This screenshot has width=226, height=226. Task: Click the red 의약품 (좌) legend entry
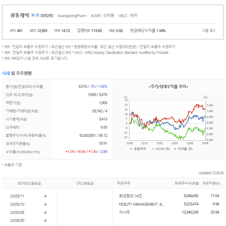tap(183, 149)
